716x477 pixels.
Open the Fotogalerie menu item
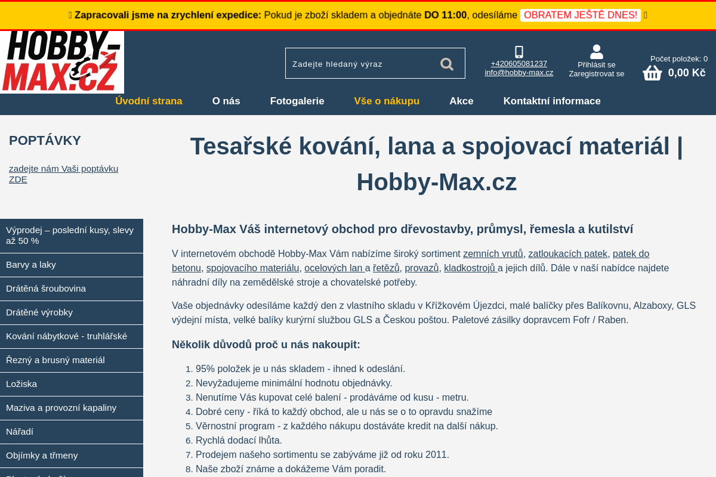pyautogui.click(x=297, y=101)
